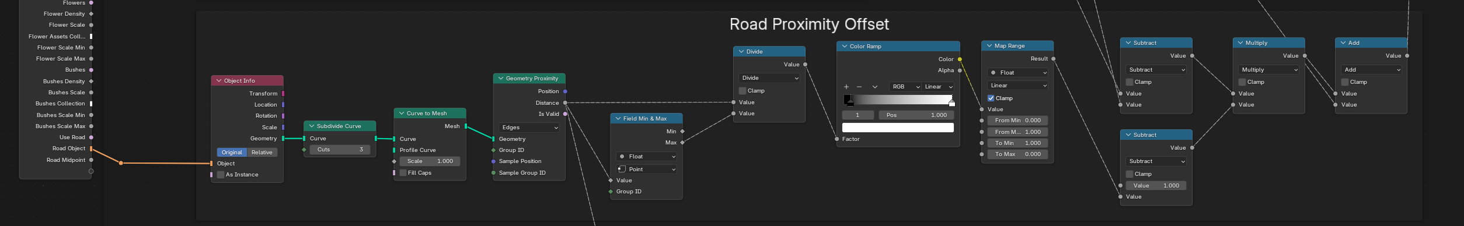
Task: Click the Flower Assets Coll... socket
Action: coord(91,36)
